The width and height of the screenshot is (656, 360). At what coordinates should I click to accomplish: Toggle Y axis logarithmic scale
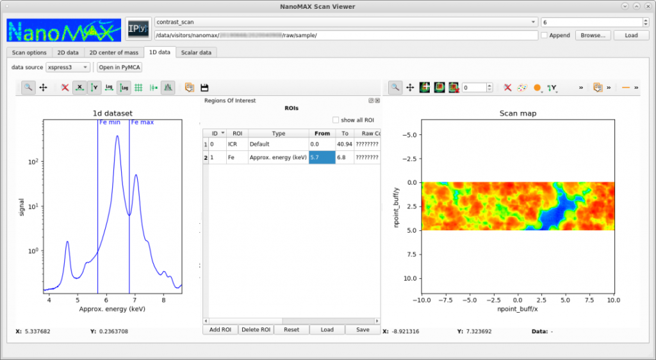point(124,88)
